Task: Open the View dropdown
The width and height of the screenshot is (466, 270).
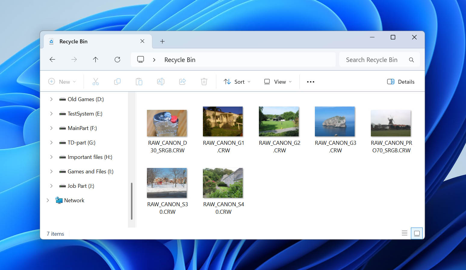Action: 278,82
